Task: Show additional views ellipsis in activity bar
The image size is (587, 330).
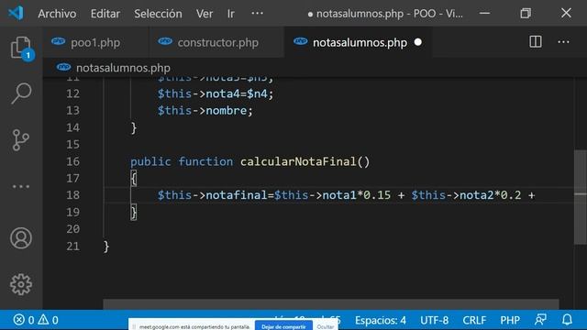Action: pos(21,186)
